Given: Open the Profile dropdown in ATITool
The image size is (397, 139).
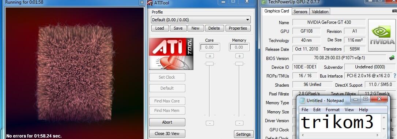Looking at the screenshot, I should (x=201, y=20).
